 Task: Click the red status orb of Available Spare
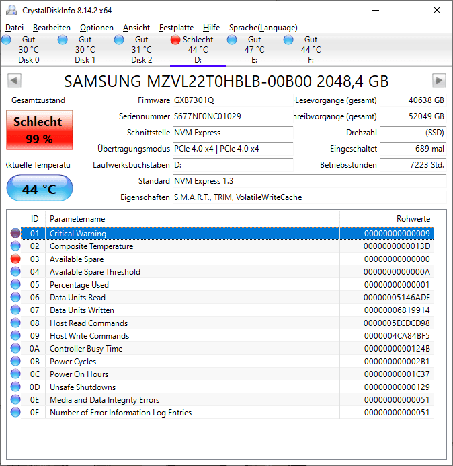click(x=15, y=259)
